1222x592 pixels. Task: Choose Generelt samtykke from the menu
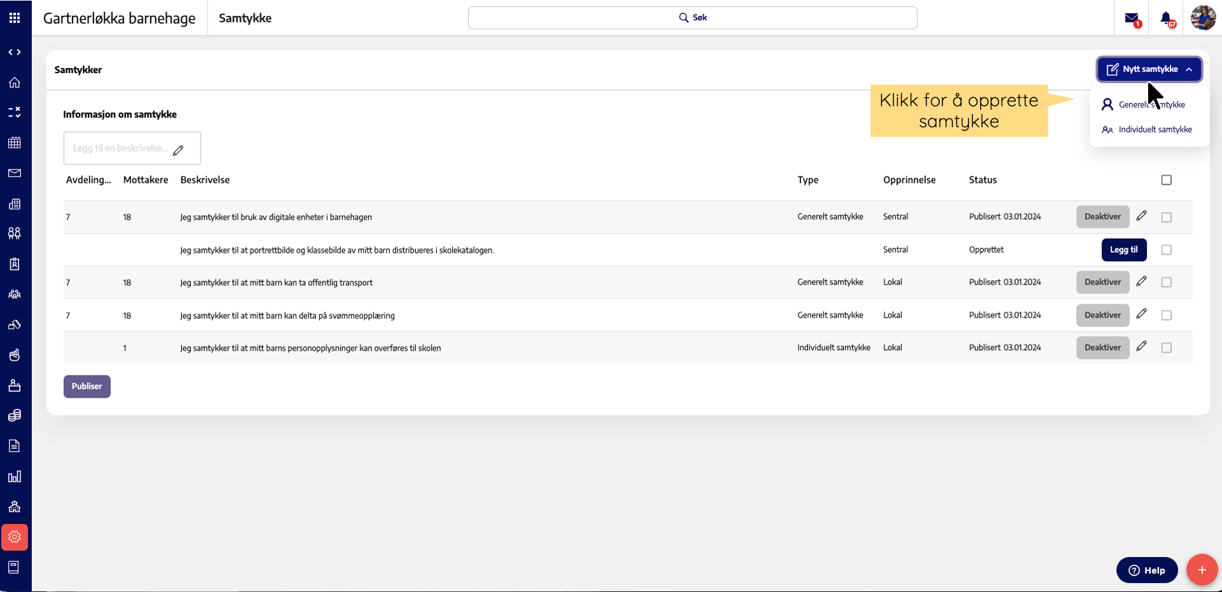1151,104
